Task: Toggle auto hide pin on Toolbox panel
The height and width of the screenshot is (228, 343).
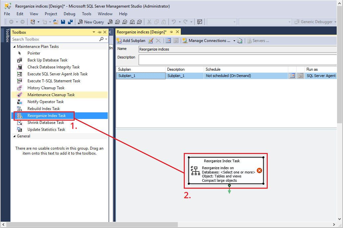Action: [100, 32]
